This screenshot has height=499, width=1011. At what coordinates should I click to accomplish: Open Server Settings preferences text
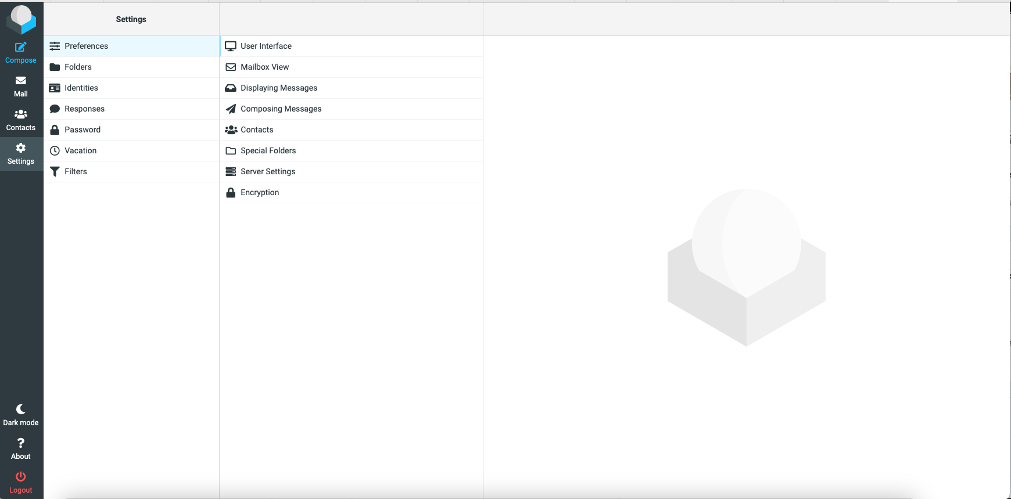coord(268,171)
